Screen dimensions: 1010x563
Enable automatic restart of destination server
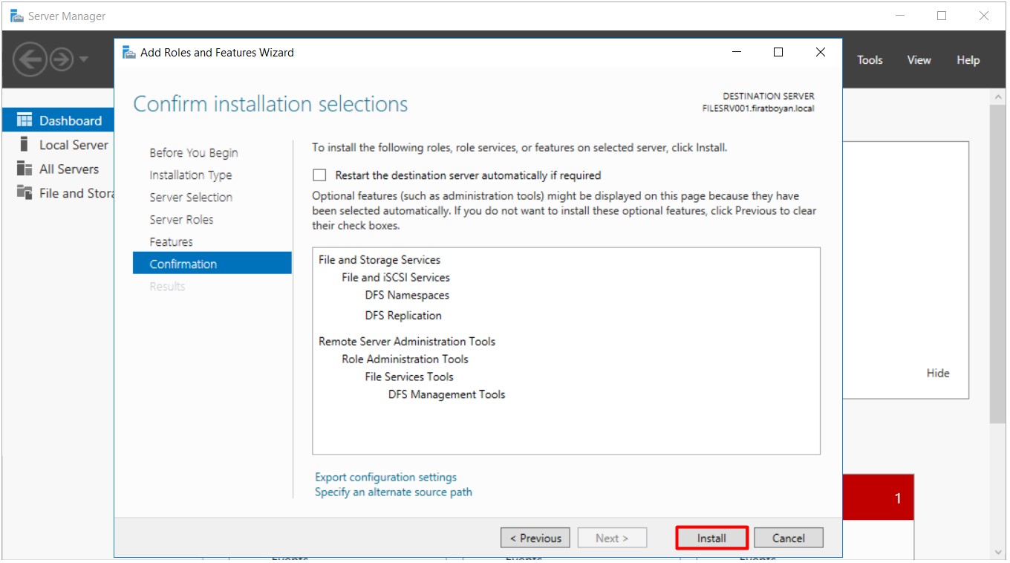(x=319, y=175)
